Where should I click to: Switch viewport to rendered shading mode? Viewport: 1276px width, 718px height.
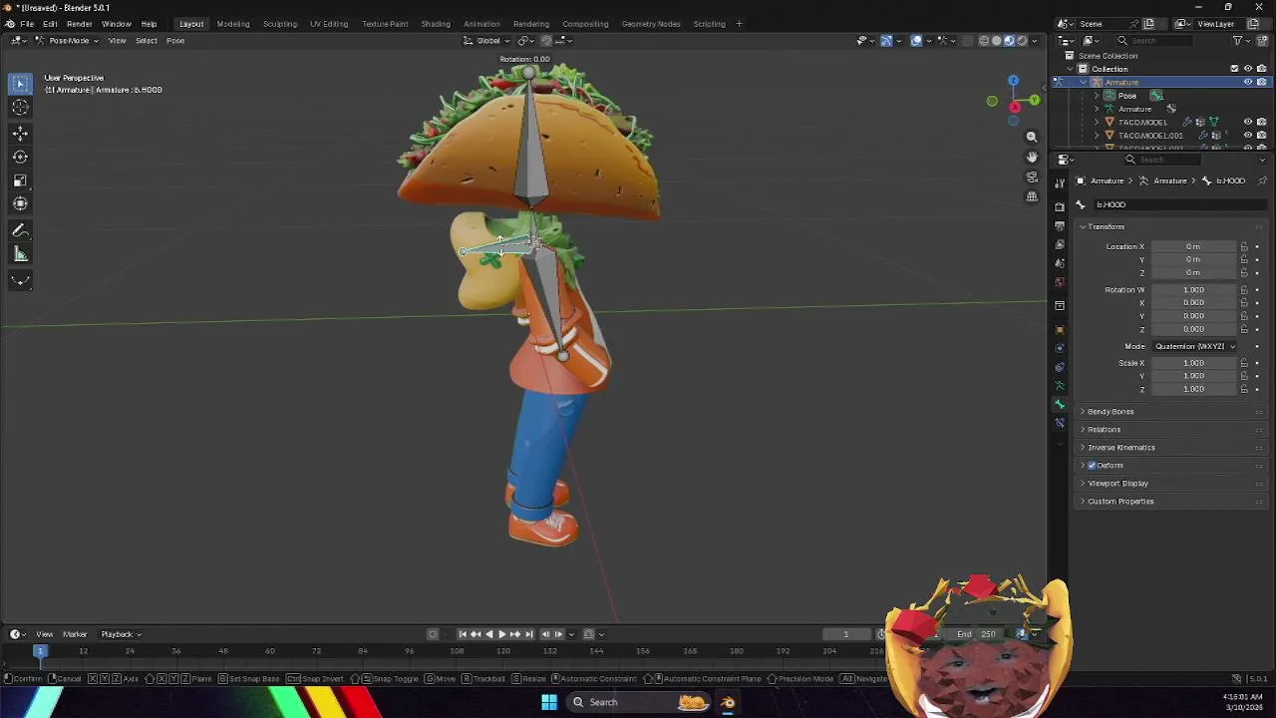(x=1022, y=41)
